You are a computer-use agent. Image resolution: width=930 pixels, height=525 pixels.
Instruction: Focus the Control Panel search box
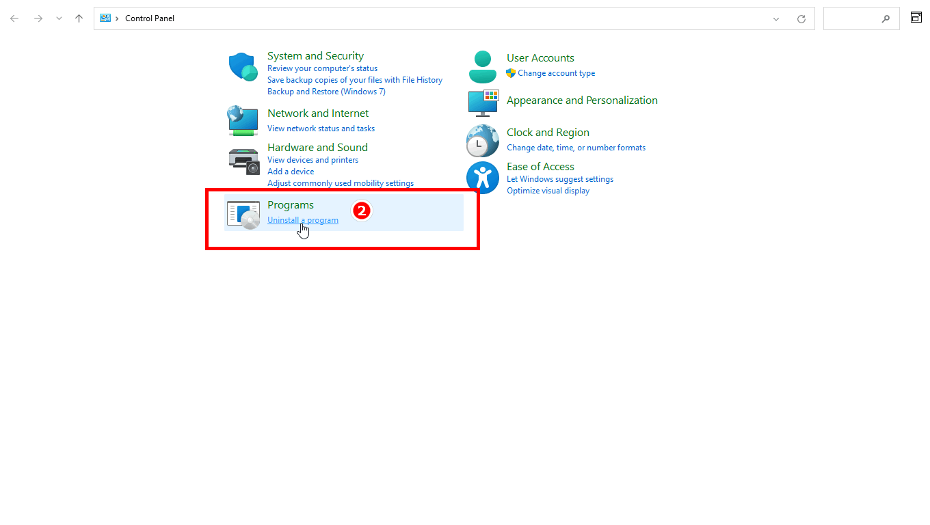point(861,19)
